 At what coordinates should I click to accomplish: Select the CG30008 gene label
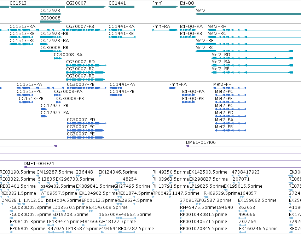coord(50,18)
